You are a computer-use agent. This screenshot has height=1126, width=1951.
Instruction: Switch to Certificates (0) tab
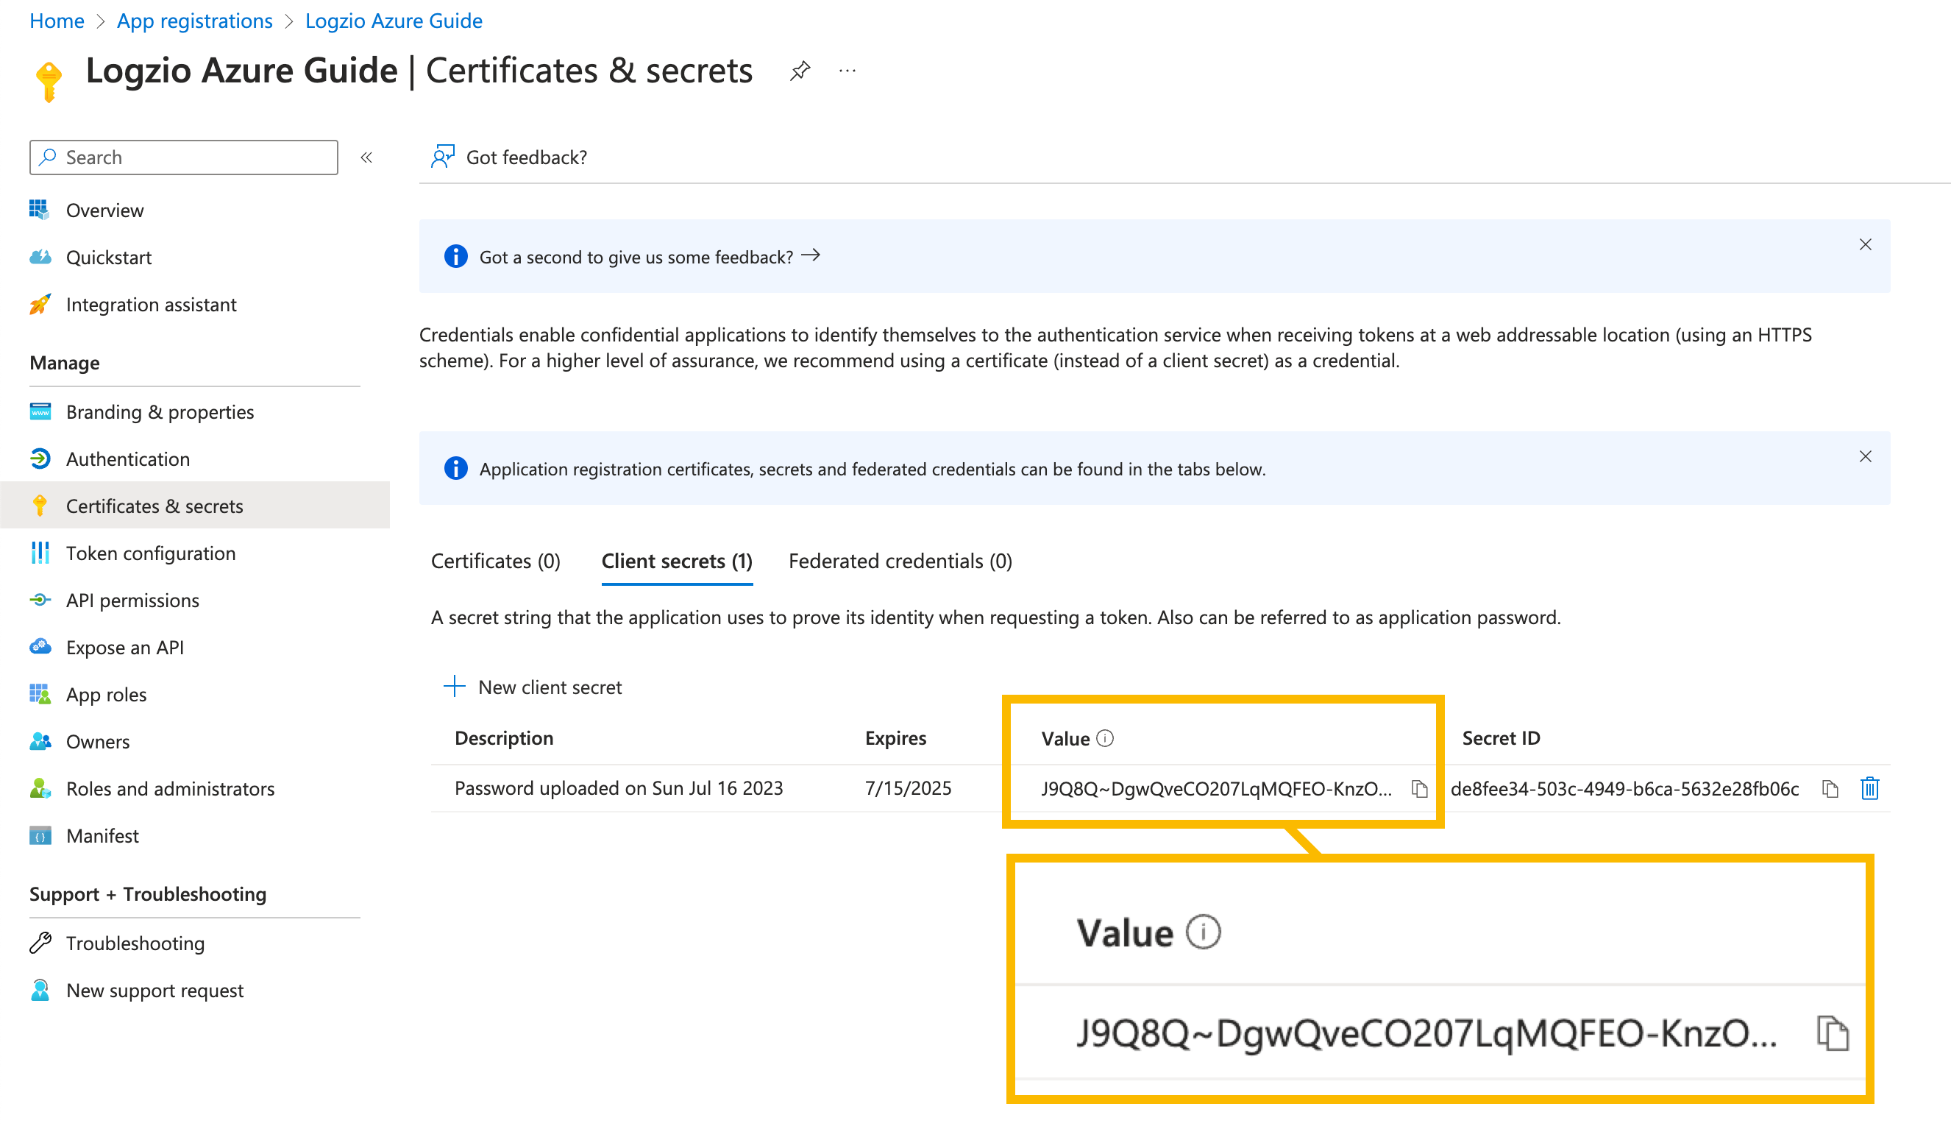point(497,562)
